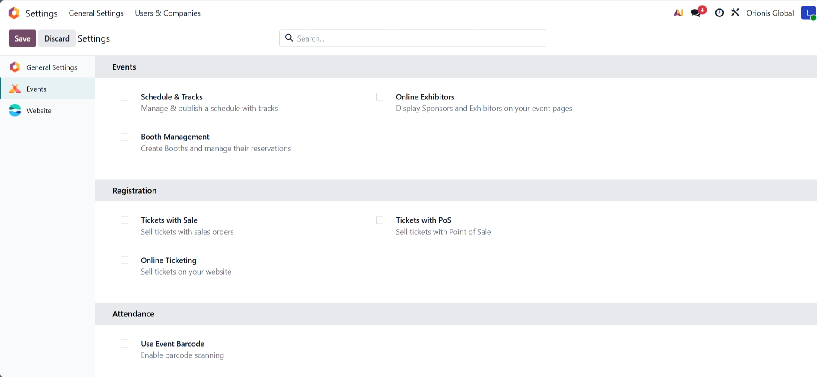Click 'Manage & publish a schedule with tracks'
The image size is (817, 377).
[209, 108]
